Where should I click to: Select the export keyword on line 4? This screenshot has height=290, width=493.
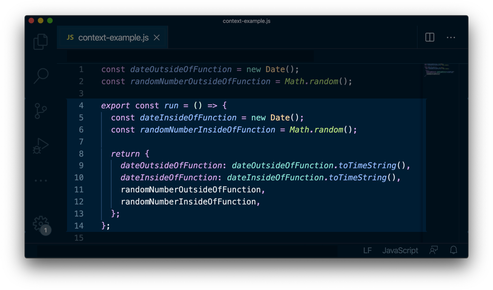tap(115, 105)
